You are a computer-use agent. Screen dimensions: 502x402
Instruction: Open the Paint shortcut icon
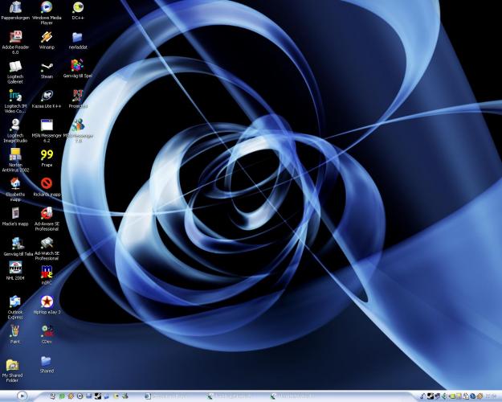tap(15, 331)
